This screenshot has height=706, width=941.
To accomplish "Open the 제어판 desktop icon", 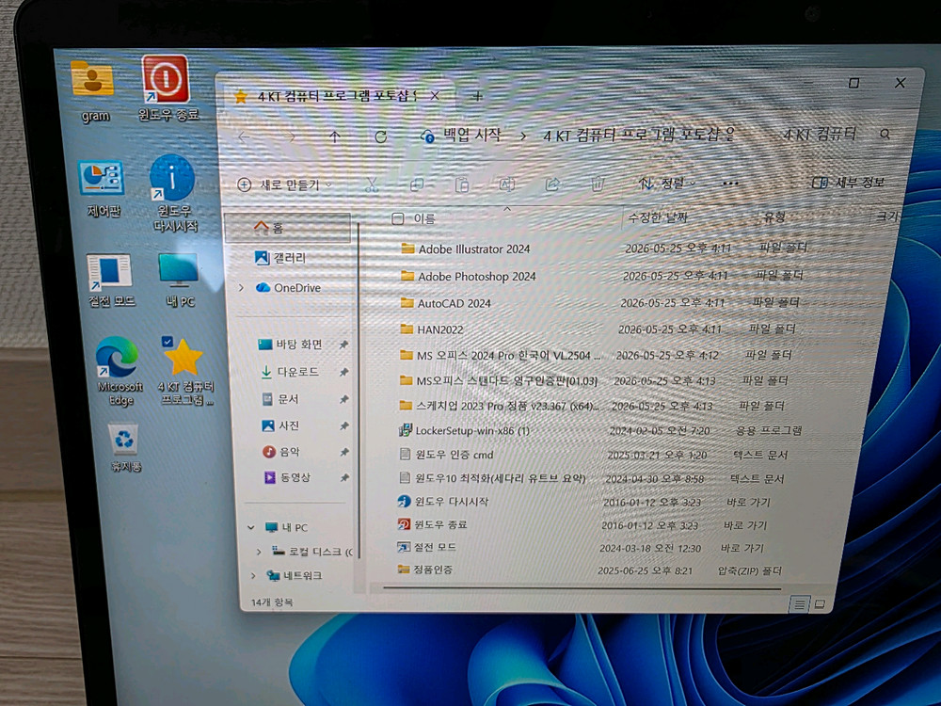I will (x=103, y=187).
